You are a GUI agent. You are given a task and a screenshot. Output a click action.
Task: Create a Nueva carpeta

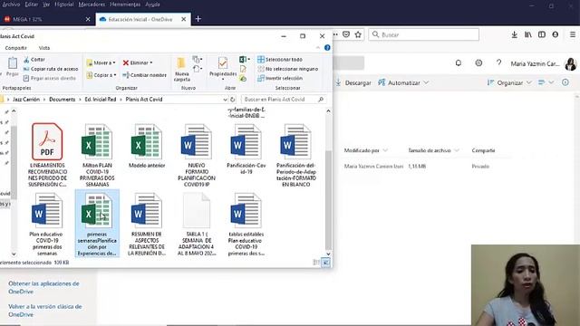point(181,70)
